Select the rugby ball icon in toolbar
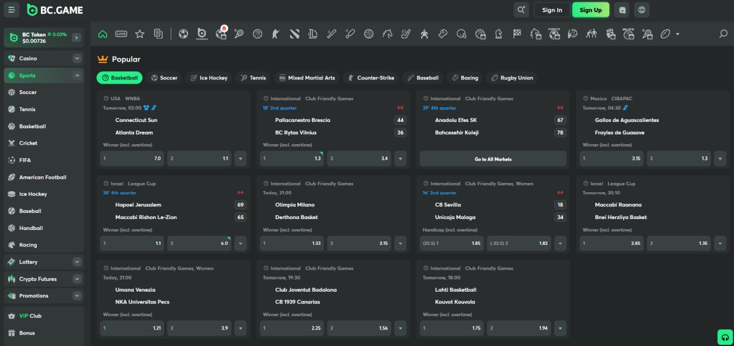 (665, 34)
